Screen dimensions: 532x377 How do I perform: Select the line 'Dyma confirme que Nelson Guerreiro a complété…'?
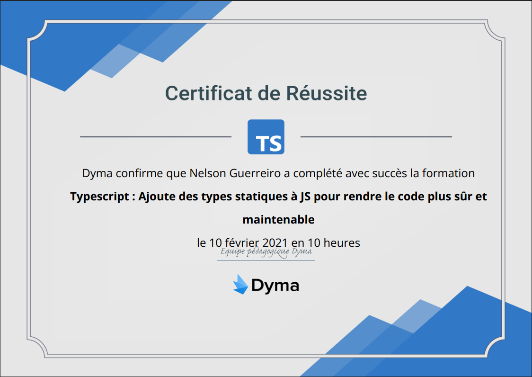[278, 173]
